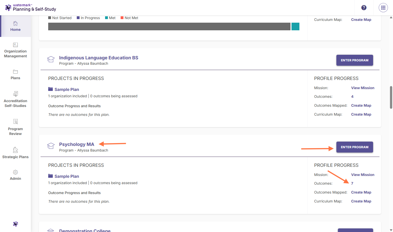Click folder icon of Indigenous program's Sample Plan
Screen dimensions: 393x232
pos(50,89)
